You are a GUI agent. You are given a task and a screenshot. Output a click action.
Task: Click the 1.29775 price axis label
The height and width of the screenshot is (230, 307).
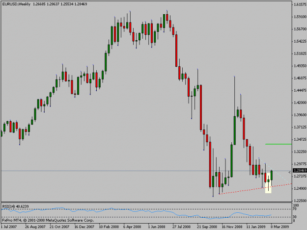300,164
